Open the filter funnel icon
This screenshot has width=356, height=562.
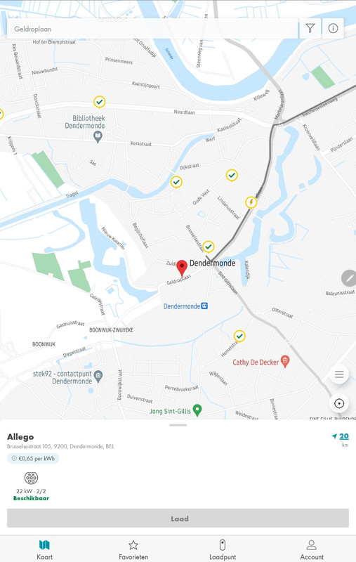pyautogui.click(x=310, y=28)
